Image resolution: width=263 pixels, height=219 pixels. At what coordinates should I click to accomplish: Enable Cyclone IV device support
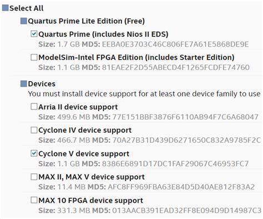pyautogui.click(x=34, y=130)
